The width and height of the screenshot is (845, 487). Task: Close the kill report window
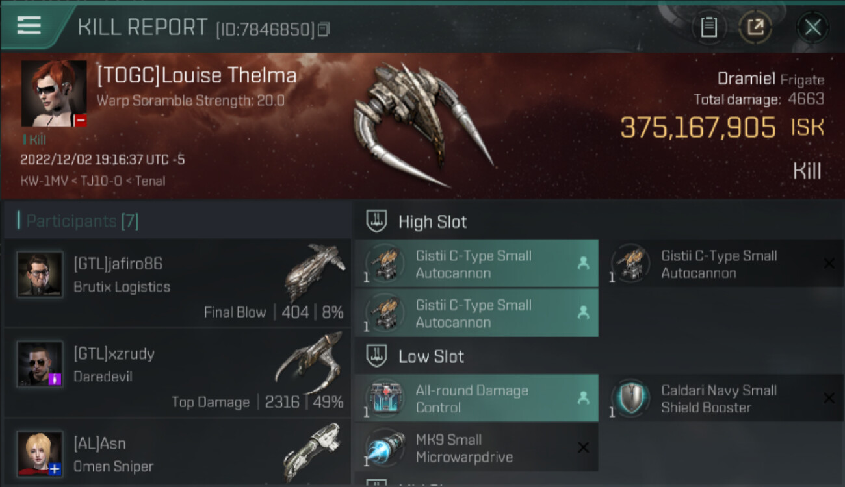point(812,27)
